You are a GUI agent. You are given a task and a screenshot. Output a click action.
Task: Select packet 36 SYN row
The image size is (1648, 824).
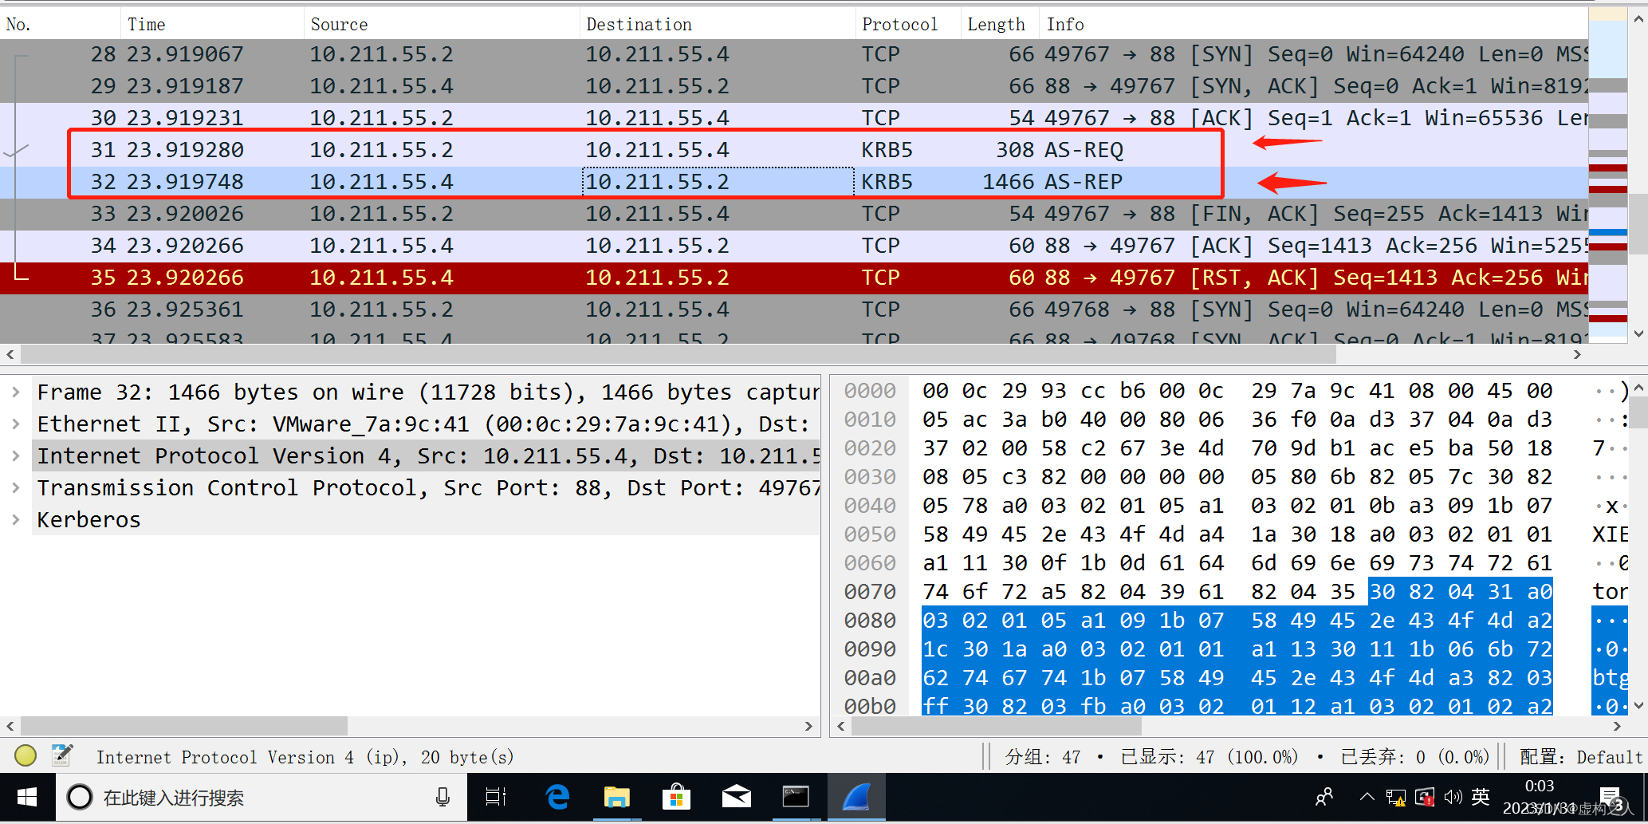[794, 309]
